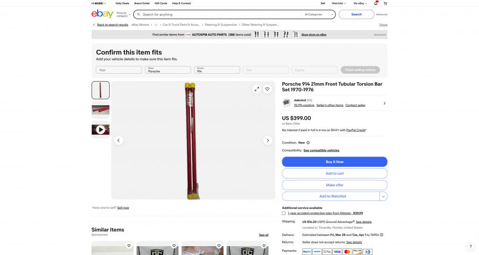
Task: Click Sell now link
Action: tap(123, 208)
